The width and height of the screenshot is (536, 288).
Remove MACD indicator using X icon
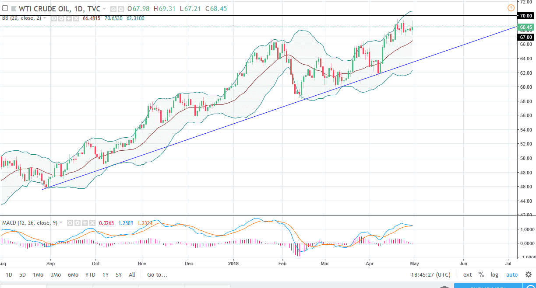pyautogui.click(x=92, y=223)
